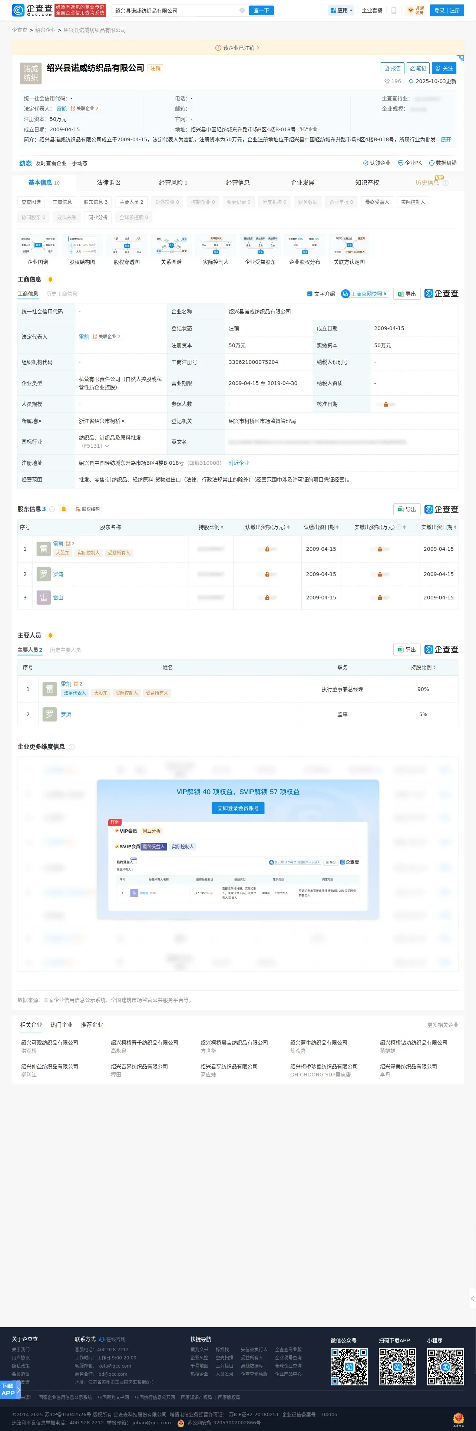Click 导出 in 主要人员 section
This screenshot has height=1431, width=476.
(407, 649)
